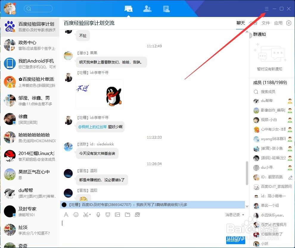
Task: Open the sticker face icon in the input toolbar
Action: [108, 215]
